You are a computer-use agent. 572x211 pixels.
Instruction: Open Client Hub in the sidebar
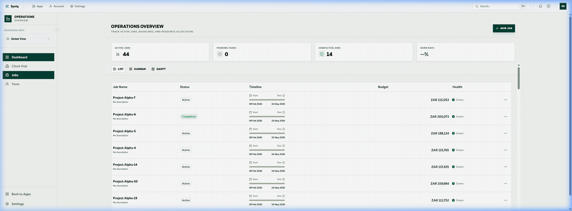click(19, 66)
